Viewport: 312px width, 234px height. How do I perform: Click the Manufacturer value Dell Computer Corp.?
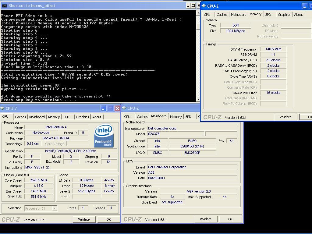(x=192, y=128)
